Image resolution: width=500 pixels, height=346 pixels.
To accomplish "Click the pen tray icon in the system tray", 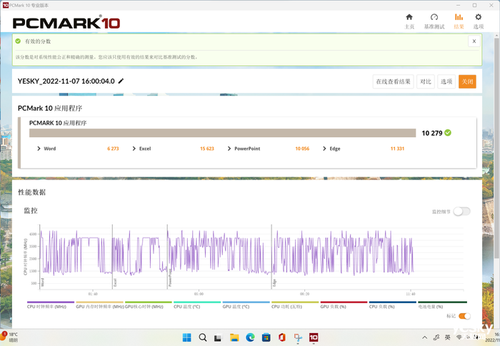I will 436,337.
